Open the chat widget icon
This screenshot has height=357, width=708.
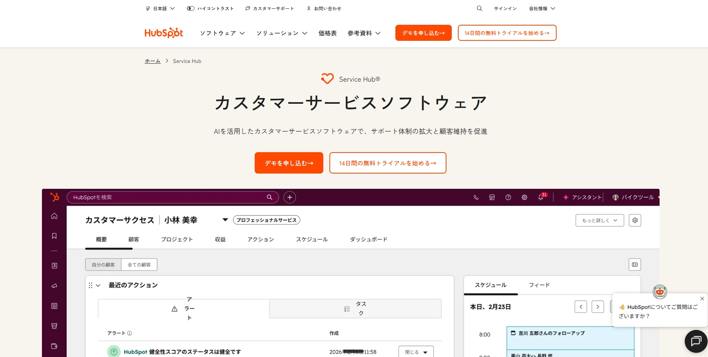(x=696, y=341)
